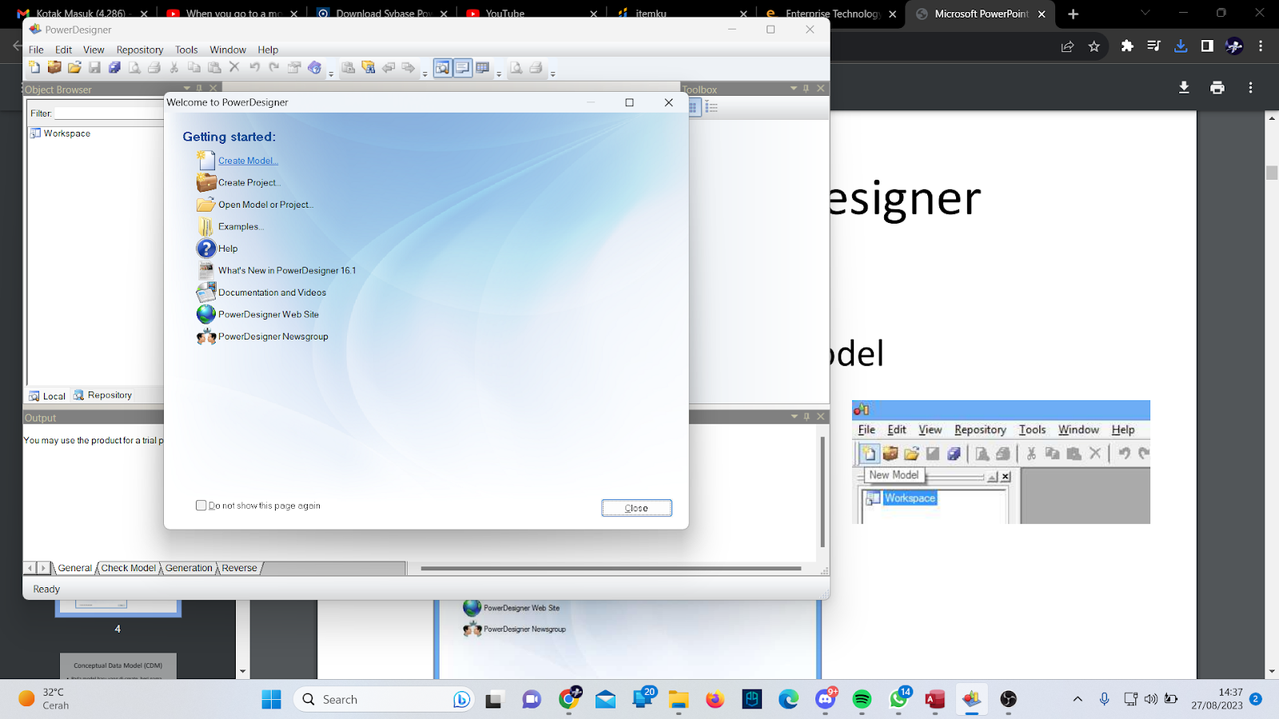
Task: Click Open Model or Project...
Action: [x=266, y=205]
